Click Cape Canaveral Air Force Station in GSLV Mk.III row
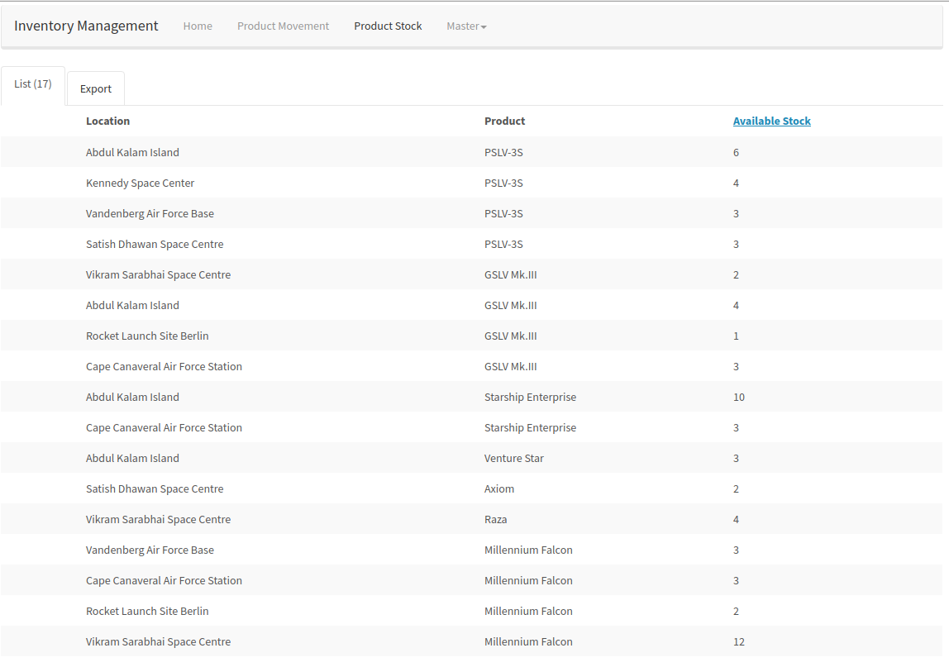This screenshot has height=667, width=949. pyautogui.click(x=164, y=366)
